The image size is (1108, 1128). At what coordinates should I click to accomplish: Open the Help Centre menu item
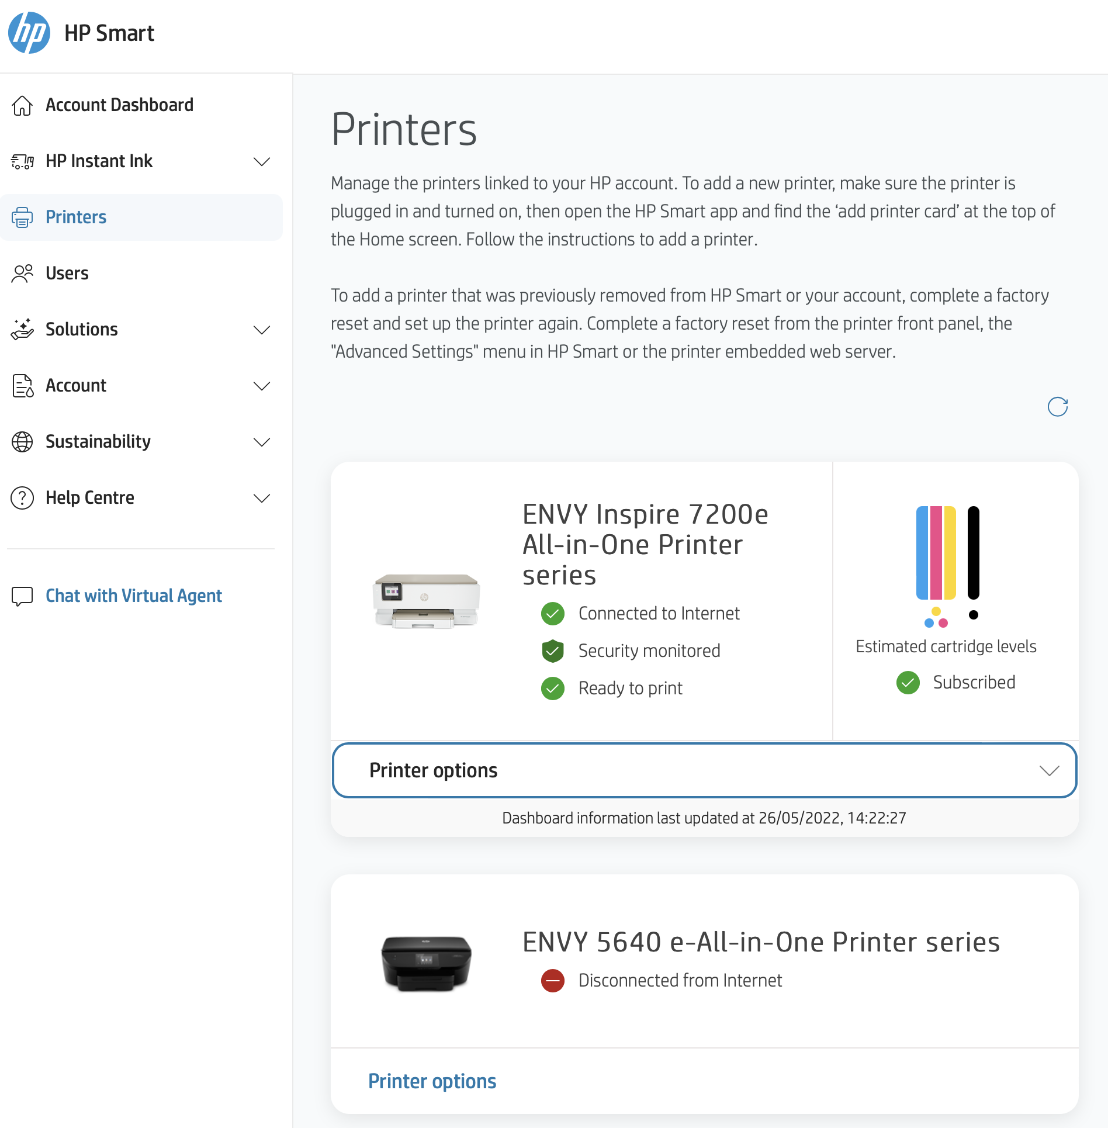pos(90,498)
